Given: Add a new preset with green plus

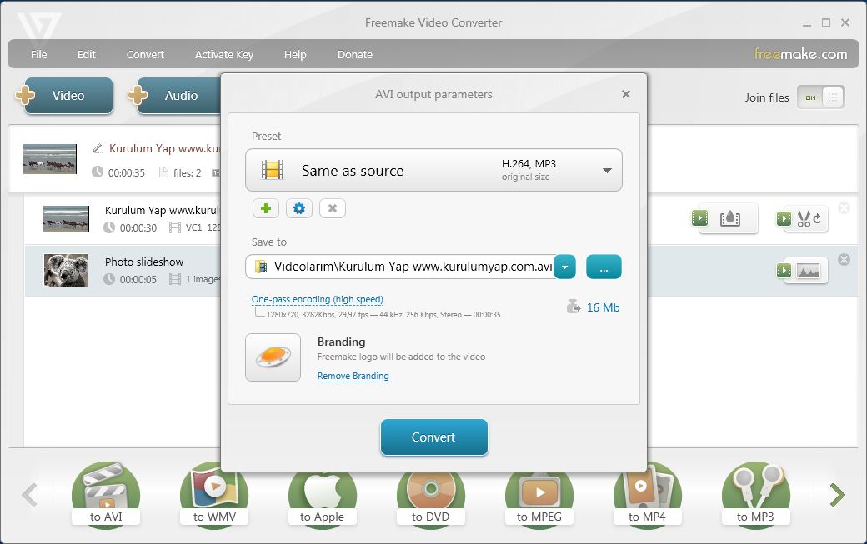Looking at the screenshot, I should 266,208.
